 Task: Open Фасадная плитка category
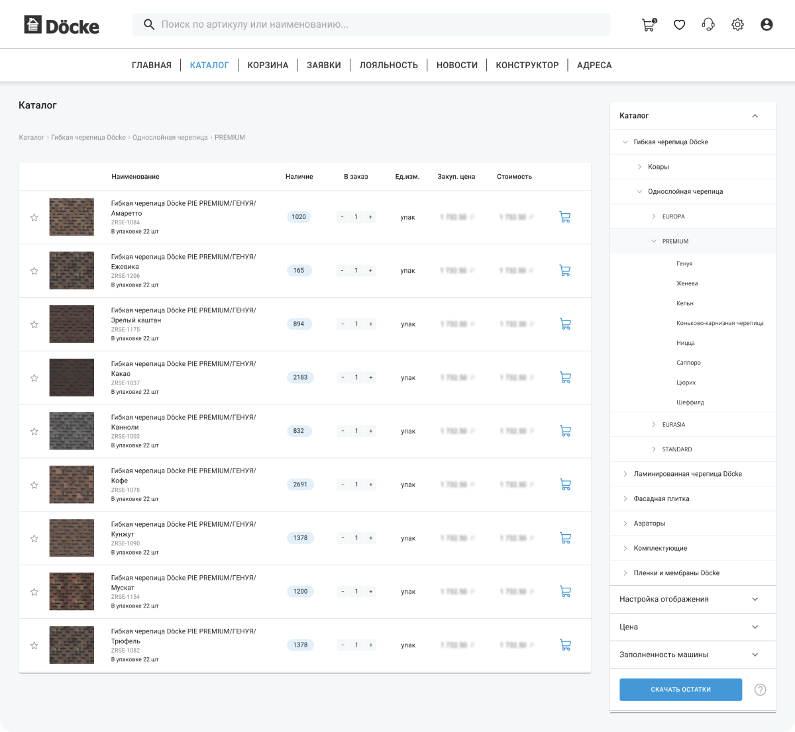[661, 499]
